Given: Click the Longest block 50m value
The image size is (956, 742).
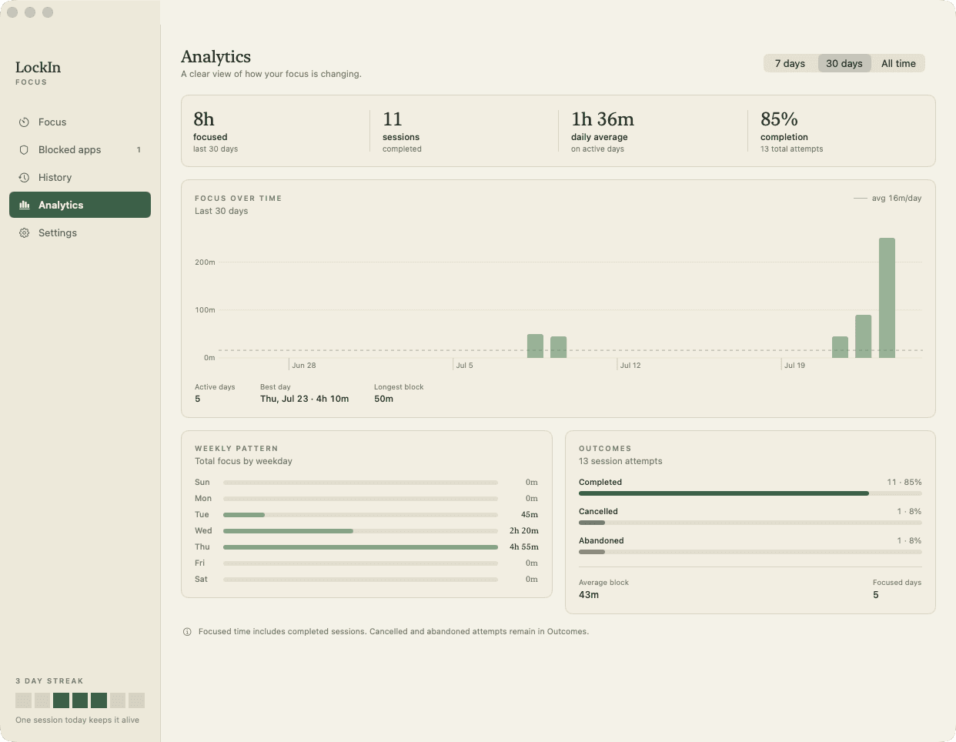Looking at the screenshot, I should [383, 399].
